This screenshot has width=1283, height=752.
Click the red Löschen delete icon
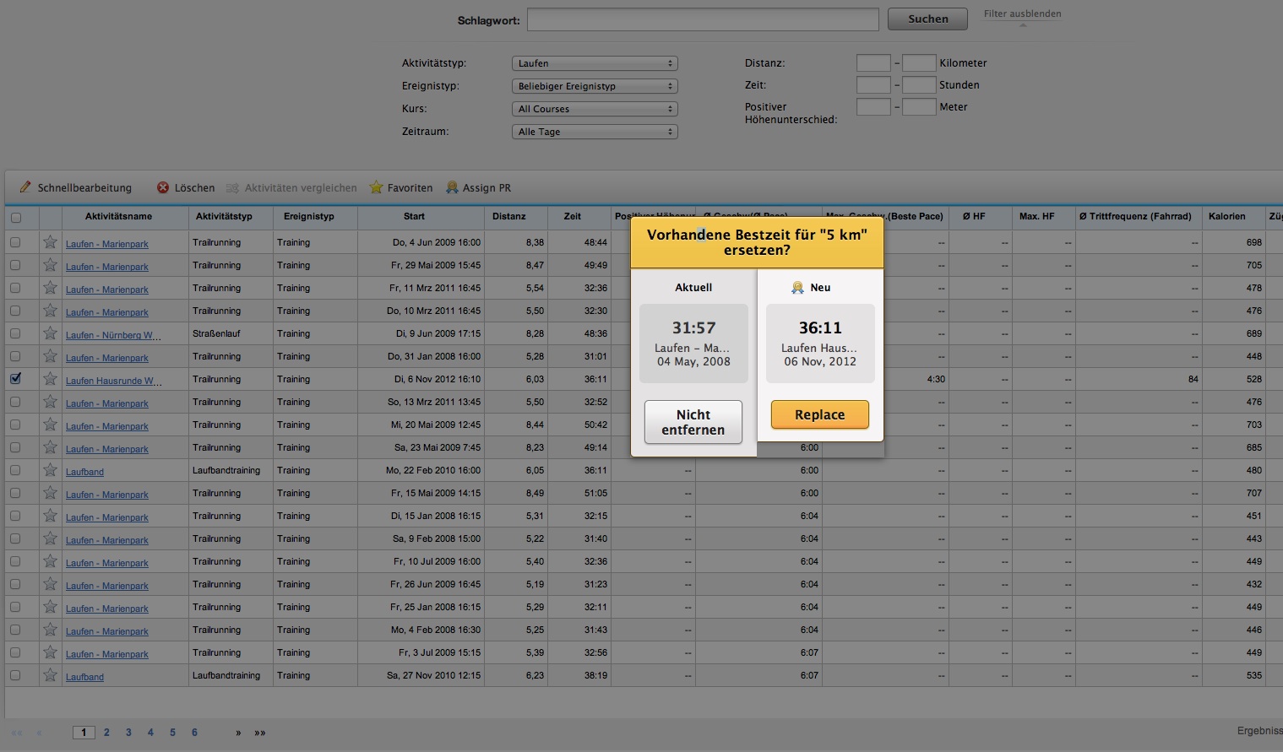tap(163, 187)
